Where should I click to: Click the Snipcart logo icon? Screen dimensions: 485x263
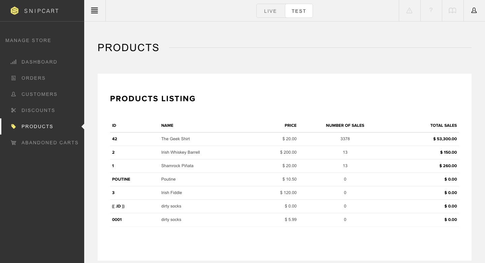[x=14, y=11]
